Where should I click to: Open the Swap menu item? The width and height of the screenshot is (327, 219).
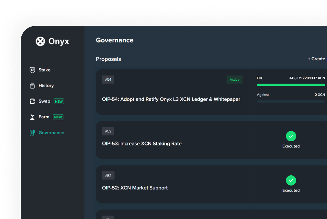(44, 101)
